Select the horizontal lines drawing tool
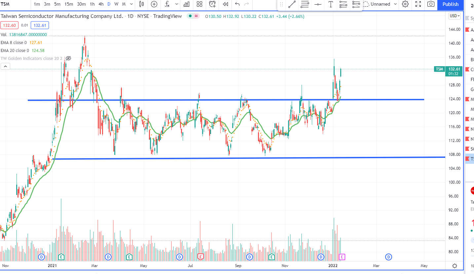Image resolution: width=474 pixels, height=274 pixels. [305, 4]
